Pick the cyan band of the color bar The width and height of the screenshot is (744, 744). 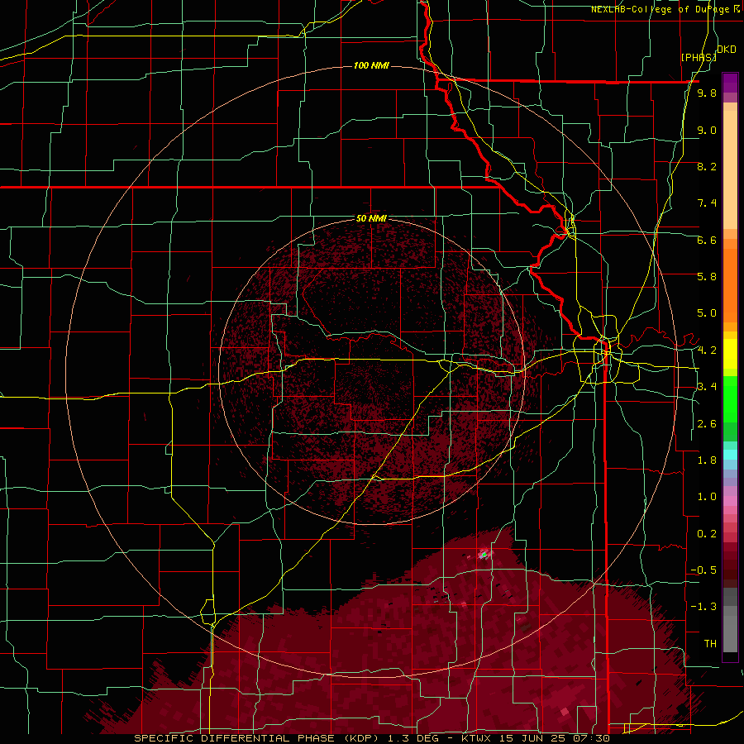click(730, 455)
